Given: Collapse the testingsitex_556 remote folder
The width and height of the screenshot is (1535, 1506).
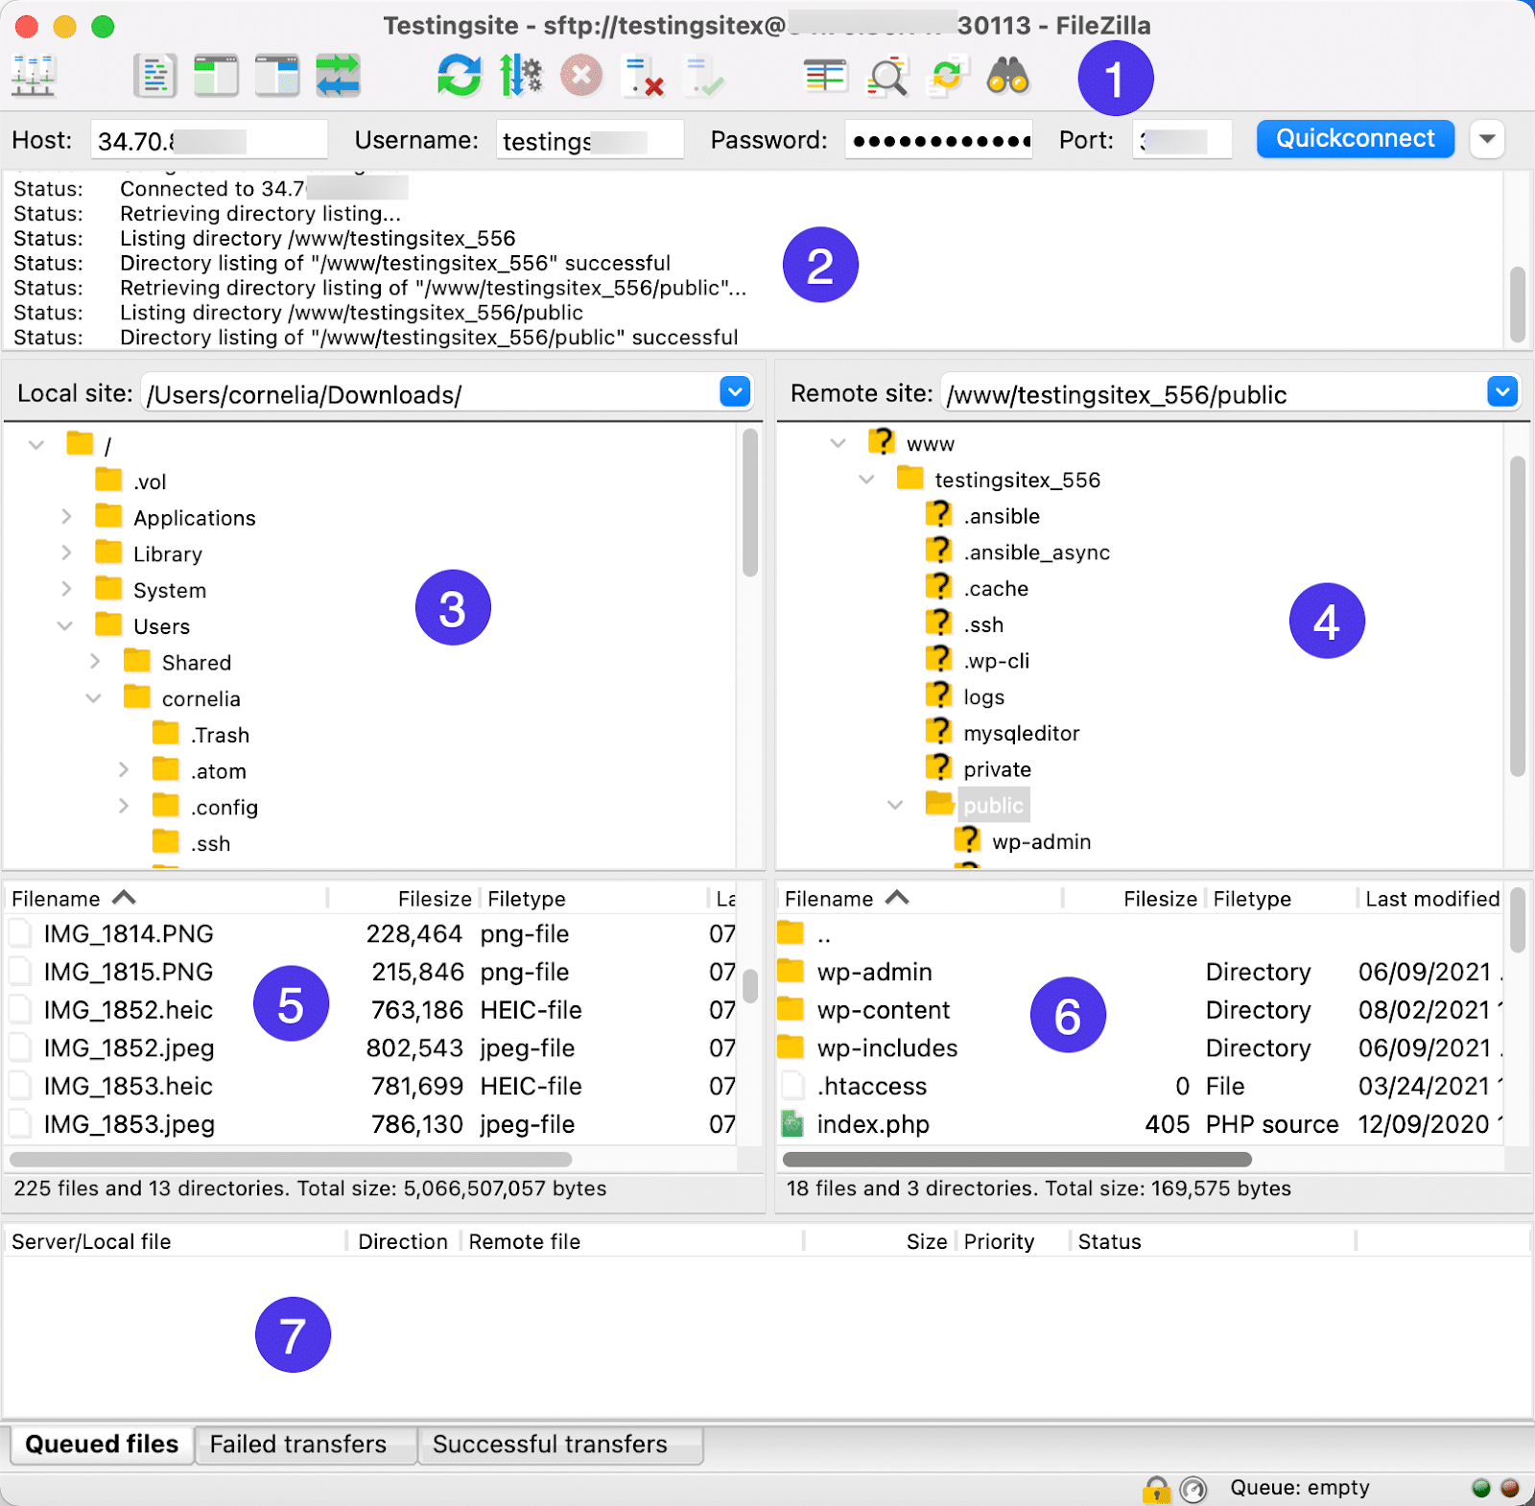Looking at the screenshot, I should [x=866, y=480].
